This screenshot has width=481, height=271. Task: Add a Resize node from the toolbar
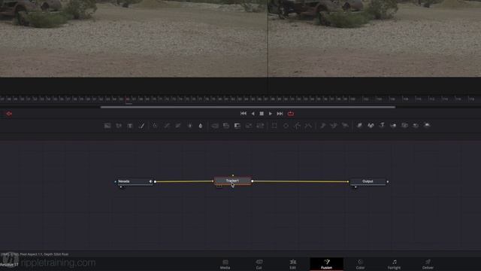(x=249, y=126)
